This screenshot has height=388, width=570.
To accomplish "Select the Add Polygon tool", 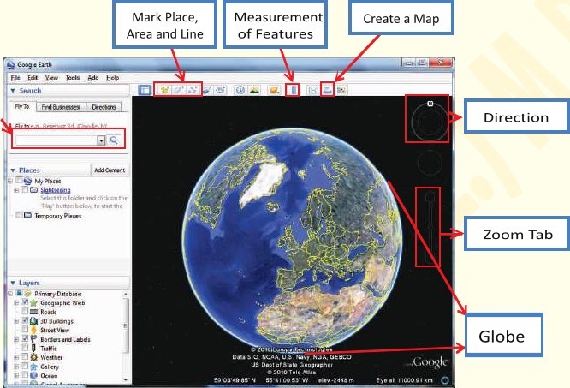I will click(179, 89).
